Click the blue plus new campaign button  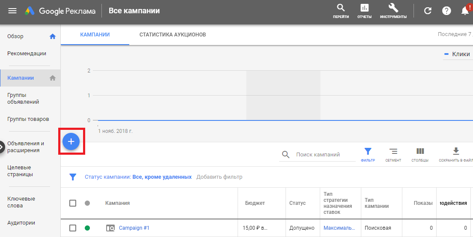[x=71, y=141]
